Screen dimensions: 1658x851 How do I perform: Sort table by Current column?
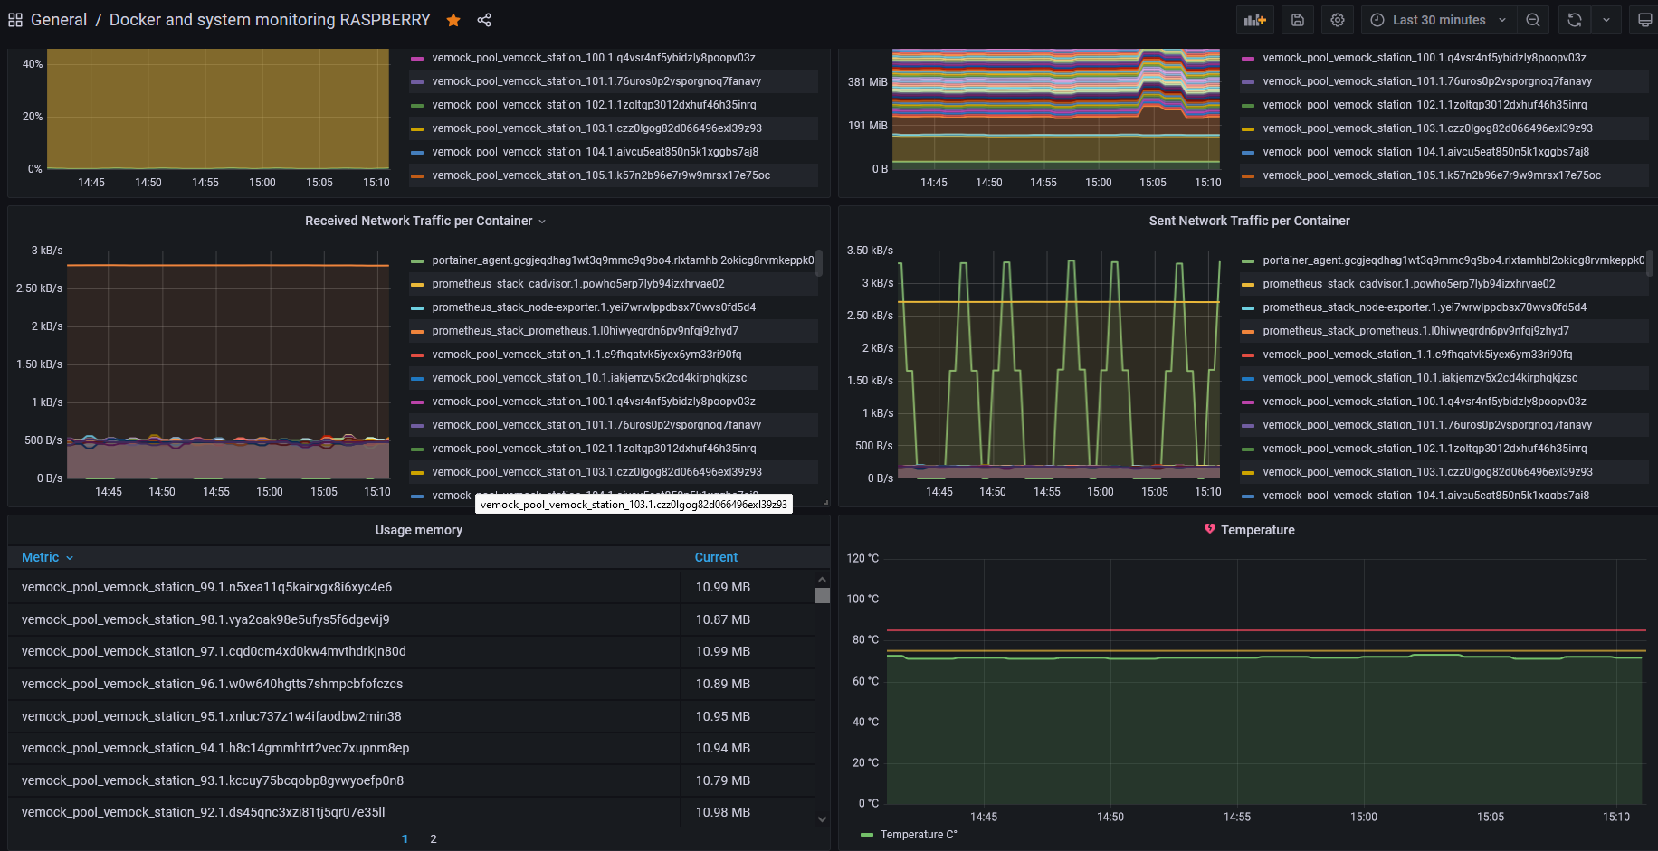click(716, 557)
